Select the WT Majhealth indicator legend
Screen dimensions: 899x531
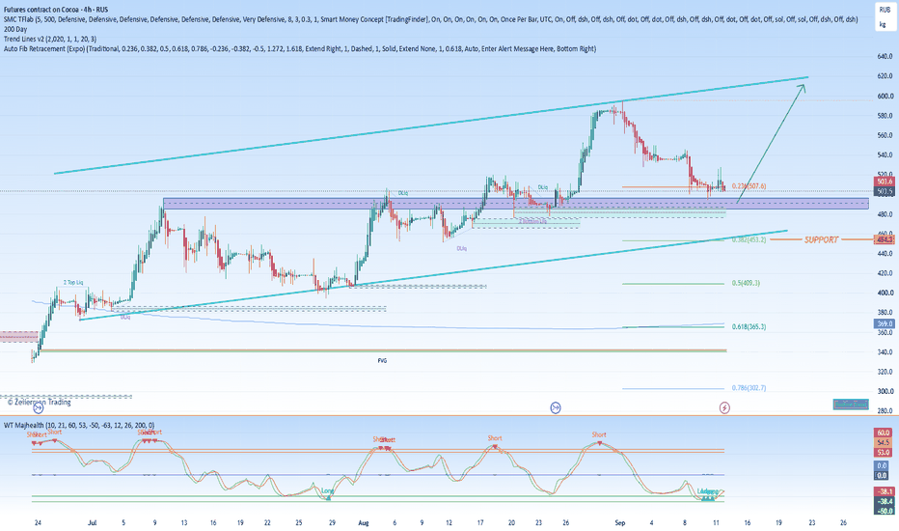click(x=78, y=426)
